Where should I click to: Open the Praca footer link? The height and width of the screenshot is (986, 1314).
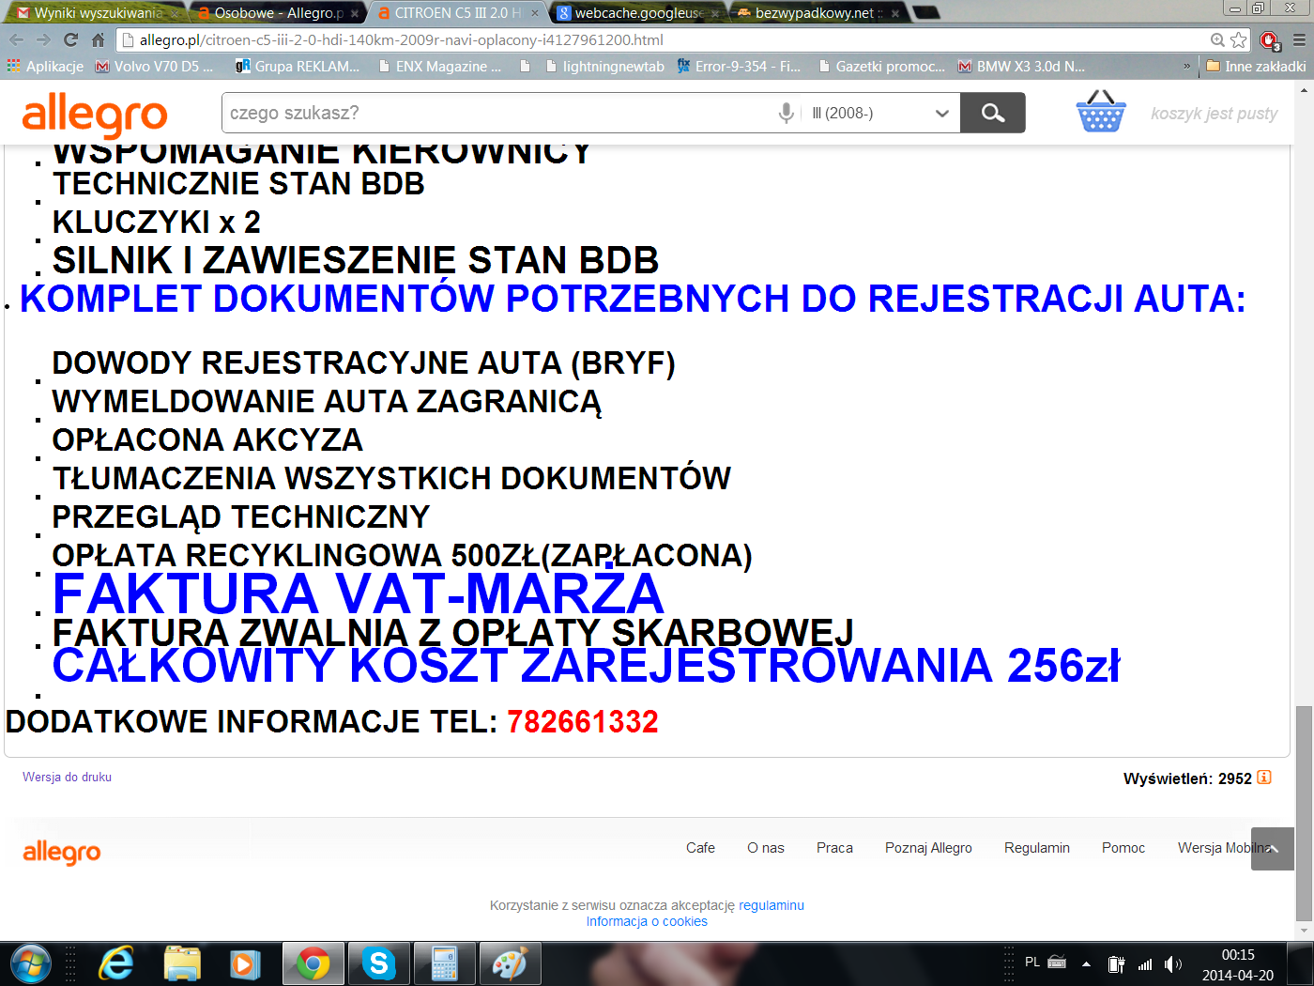[x=834, y=848]
